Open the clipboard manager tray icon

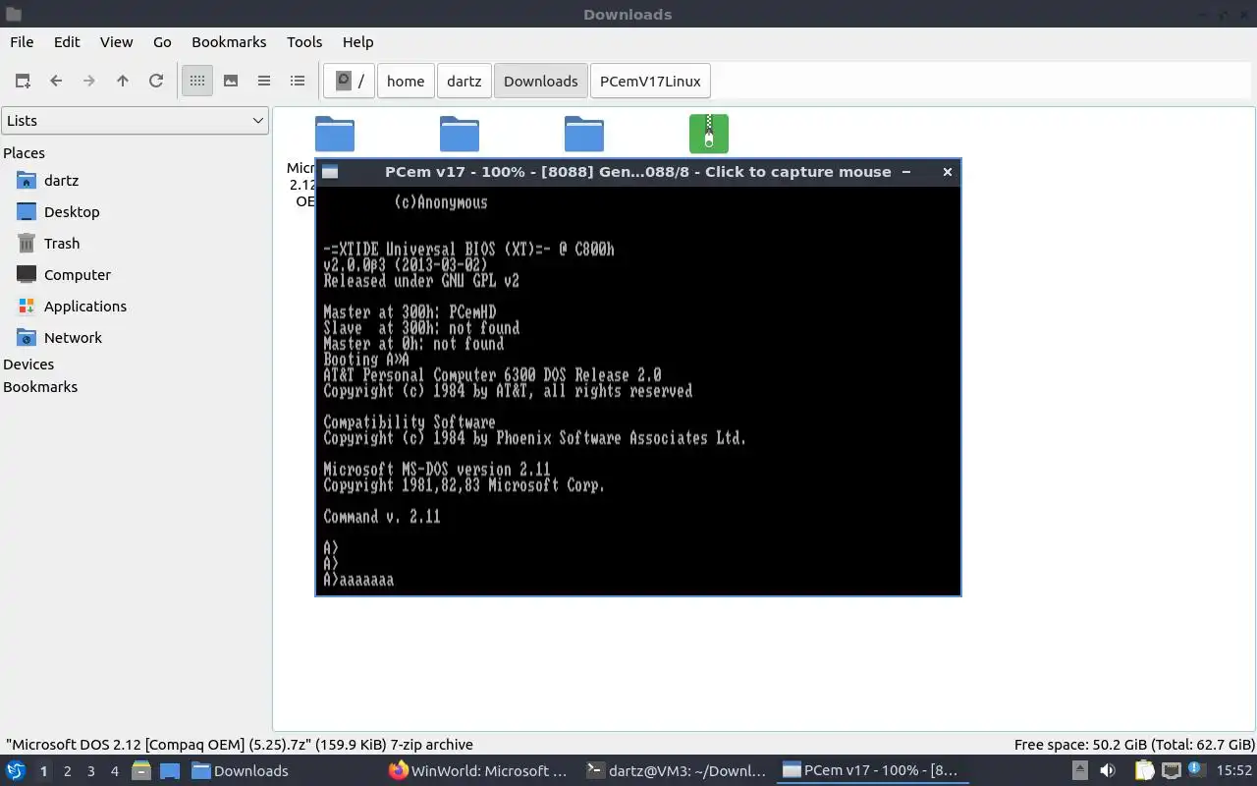(1145, 771)
